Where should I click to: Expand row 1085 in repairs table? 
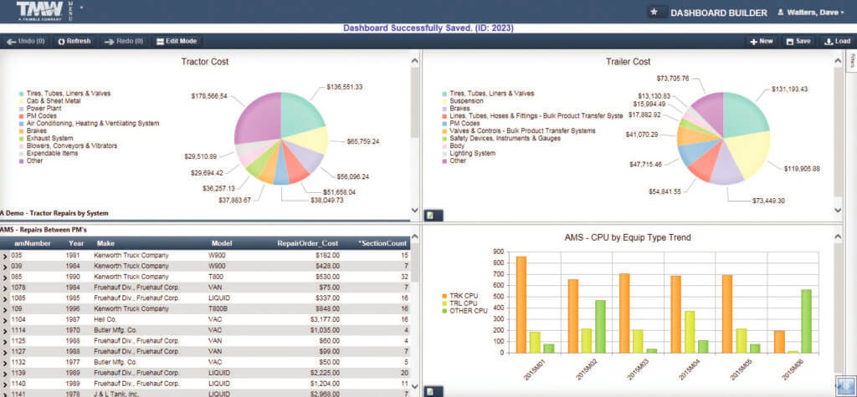click(4, 298)
